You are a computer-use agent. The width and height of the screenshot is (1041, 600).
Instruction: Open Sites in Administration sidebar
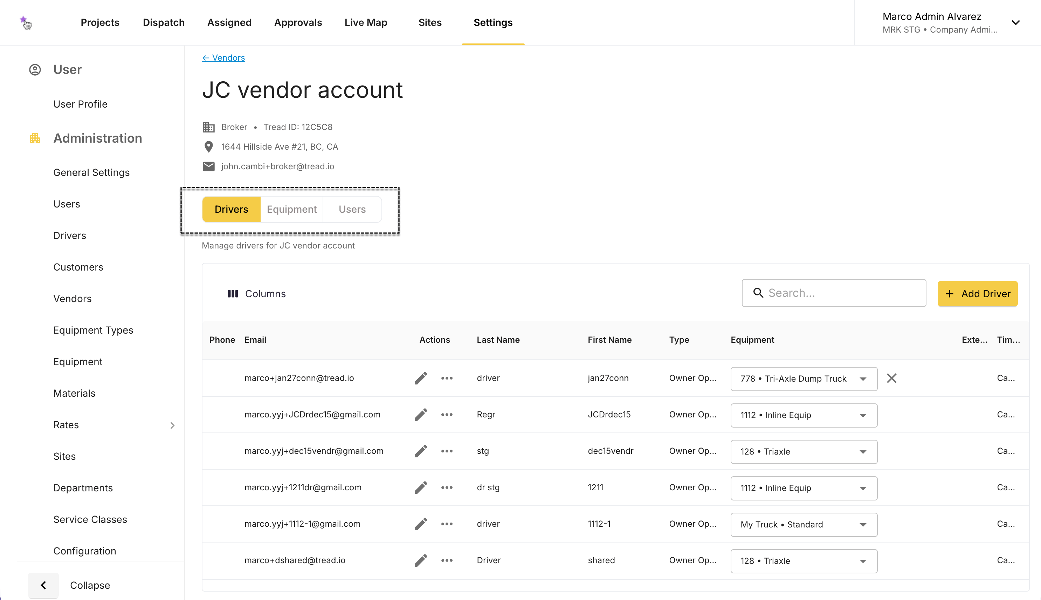point(64,457)
